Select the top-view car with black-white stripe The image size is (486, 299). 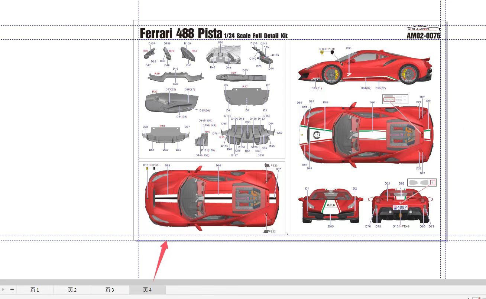pyautogui.click(x=211, y=198)
